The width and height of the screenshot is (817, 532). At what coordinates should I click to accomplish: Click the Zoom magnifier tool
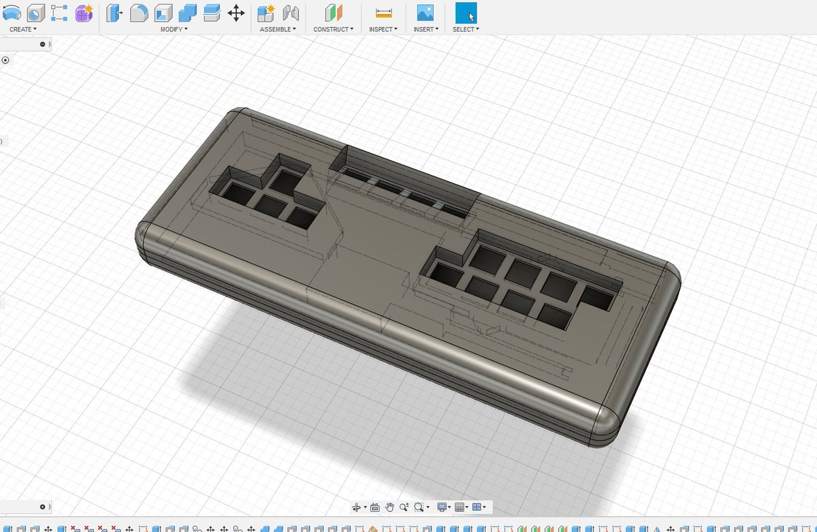click(x=404, y=507)
